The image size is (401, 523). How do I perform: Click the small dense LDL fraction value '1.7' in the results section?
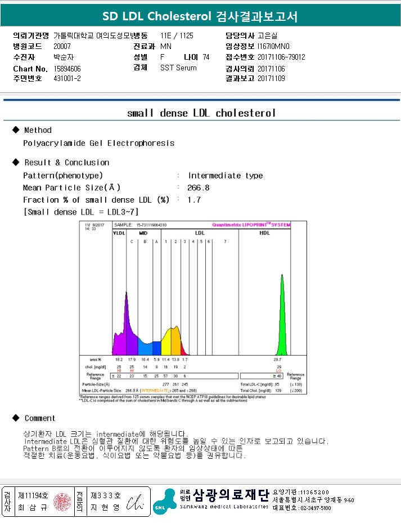(x=194, y=200)
